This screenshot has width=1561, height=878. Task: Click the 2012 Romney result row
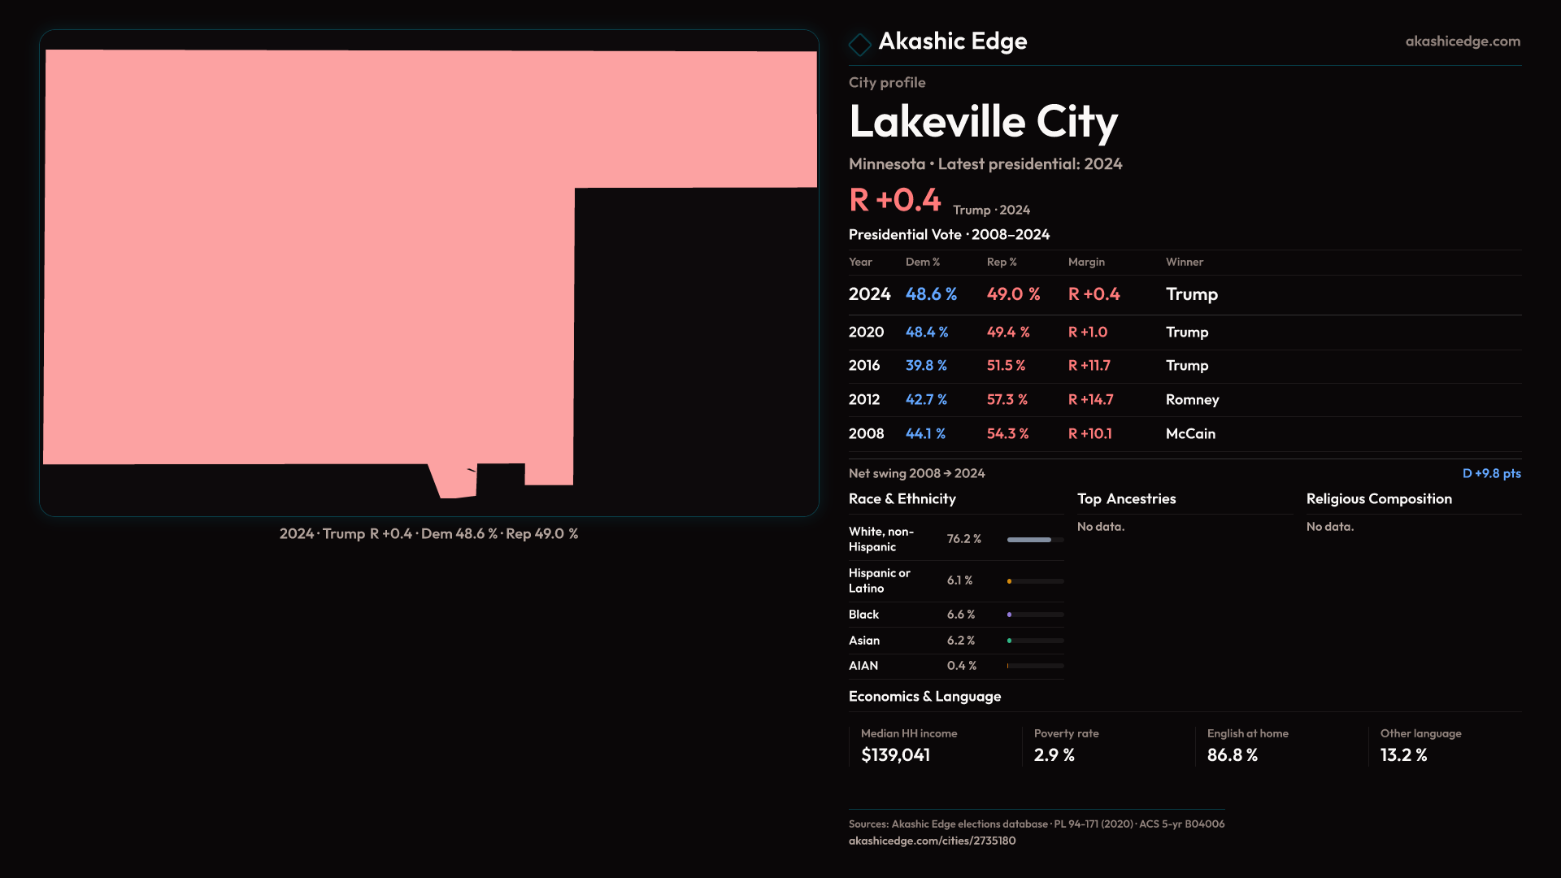tap(1033, 400)
